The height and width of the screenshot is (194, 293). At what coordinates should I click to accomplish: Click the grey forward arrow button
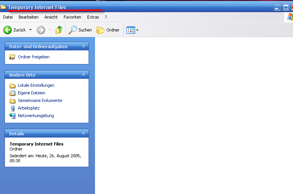coord(41,30)
